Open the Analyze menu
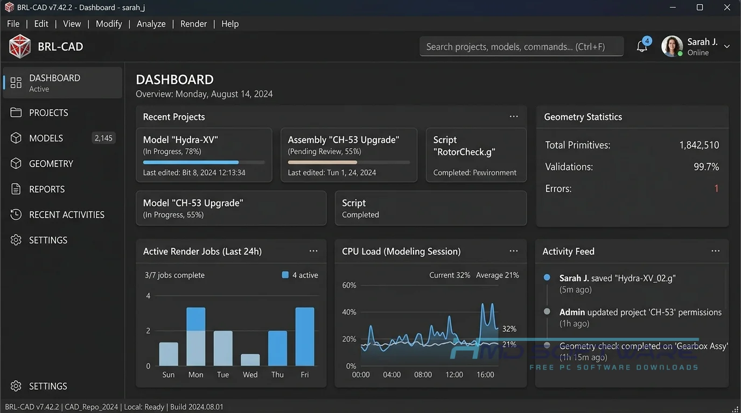 pos(151,24)
